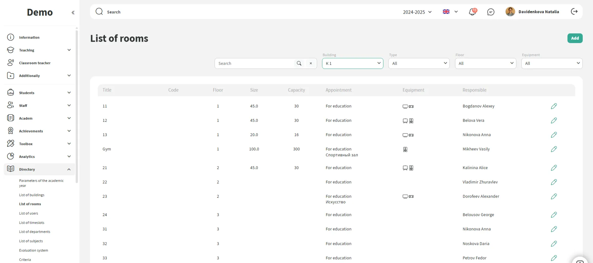The image size is (593, 263).
Task: Click the magnifier icon in room search
Action: pos(299,63)
